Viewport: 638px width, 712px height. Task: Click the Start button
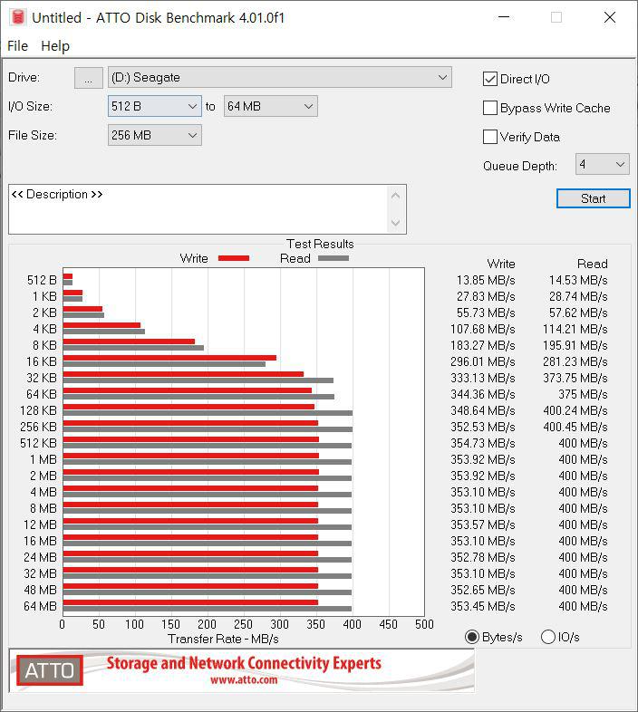pyautogui.click(x=593, y=198)
